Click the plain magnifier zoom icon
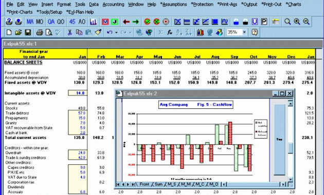 287,22
